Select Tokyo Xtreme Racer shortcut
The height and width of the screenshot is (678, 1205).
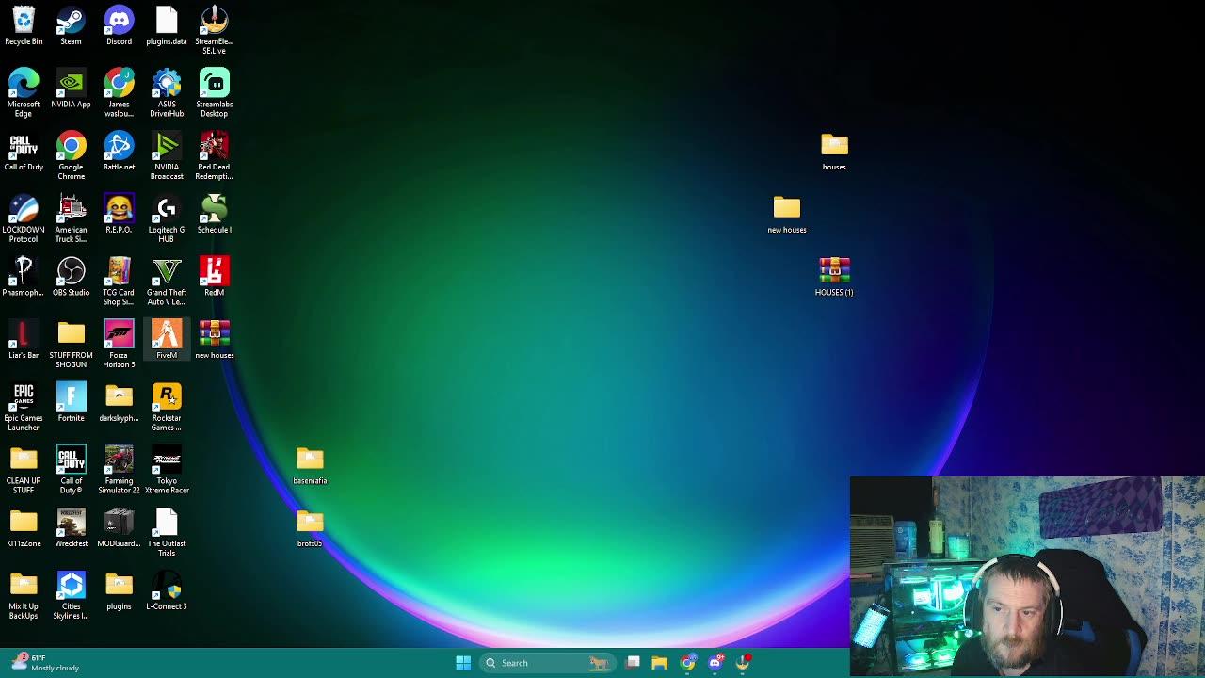coord(167,469)
